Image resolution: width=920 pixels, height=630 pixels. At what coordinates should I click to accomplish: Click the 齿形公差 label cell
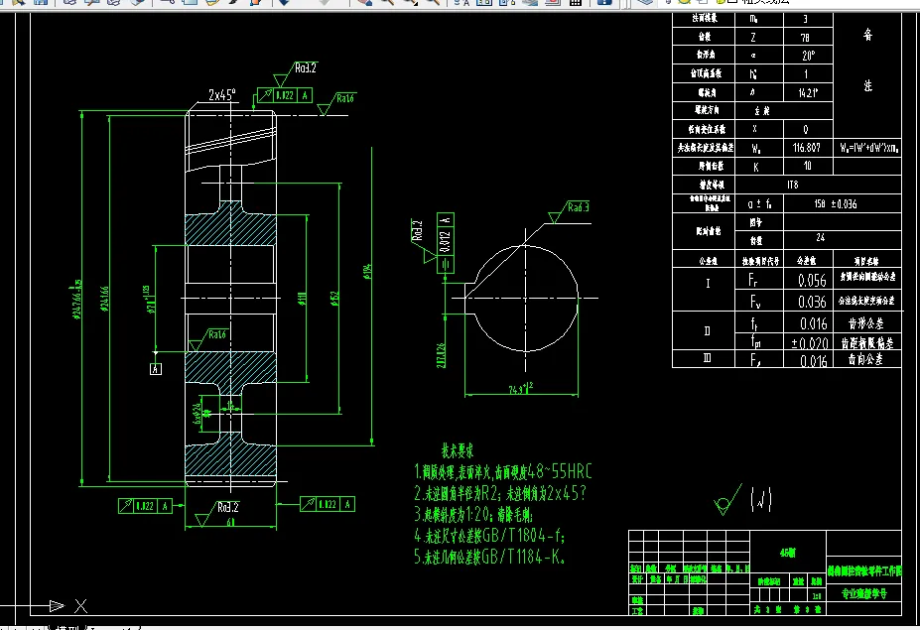click(x=867, y=322)
